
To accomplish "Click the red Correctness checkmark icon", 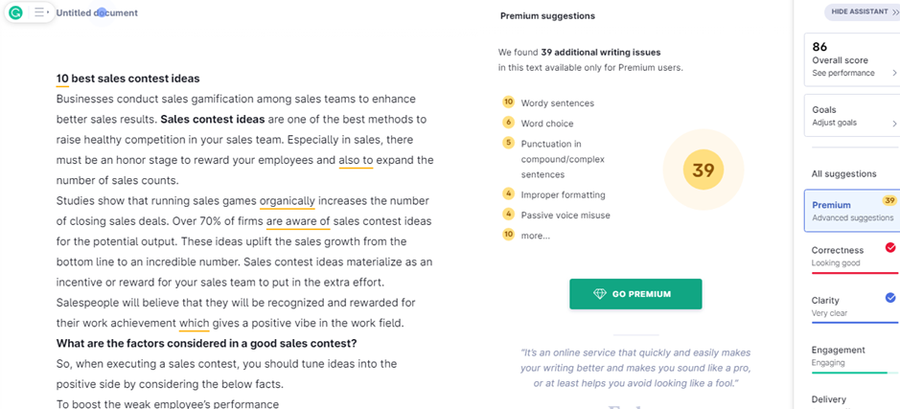I will [x=890, y=248].
